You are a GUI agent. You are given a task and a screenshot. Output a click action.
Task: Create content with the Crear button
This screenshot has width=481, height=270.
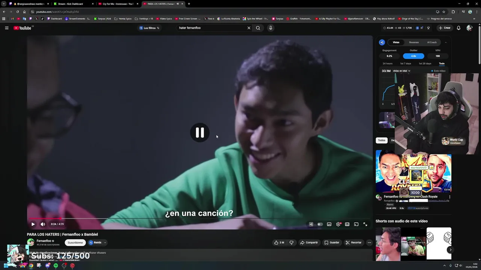(x=444, y=28)
